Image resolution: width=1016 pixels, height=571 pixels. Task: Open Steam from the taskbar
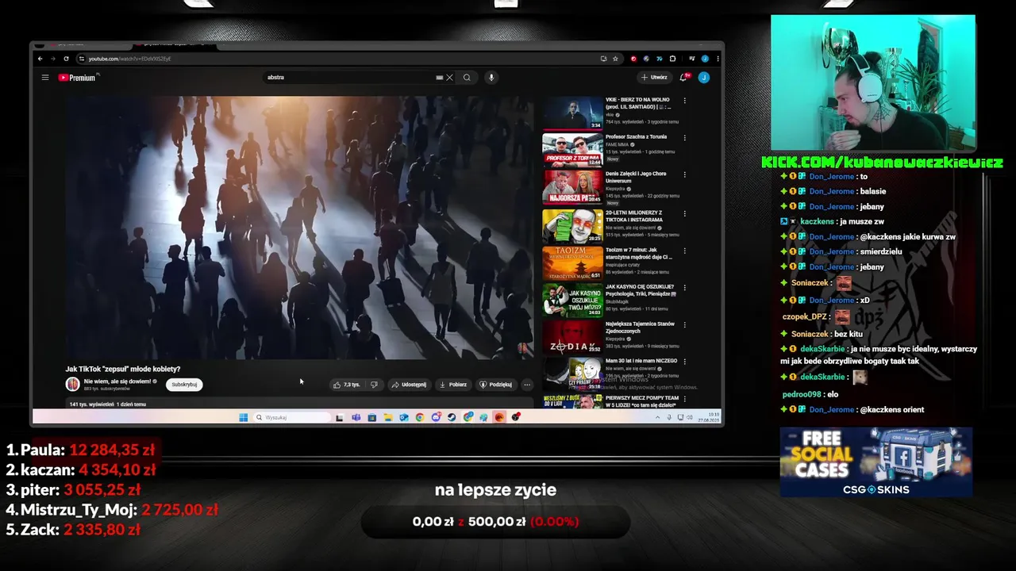452,417
